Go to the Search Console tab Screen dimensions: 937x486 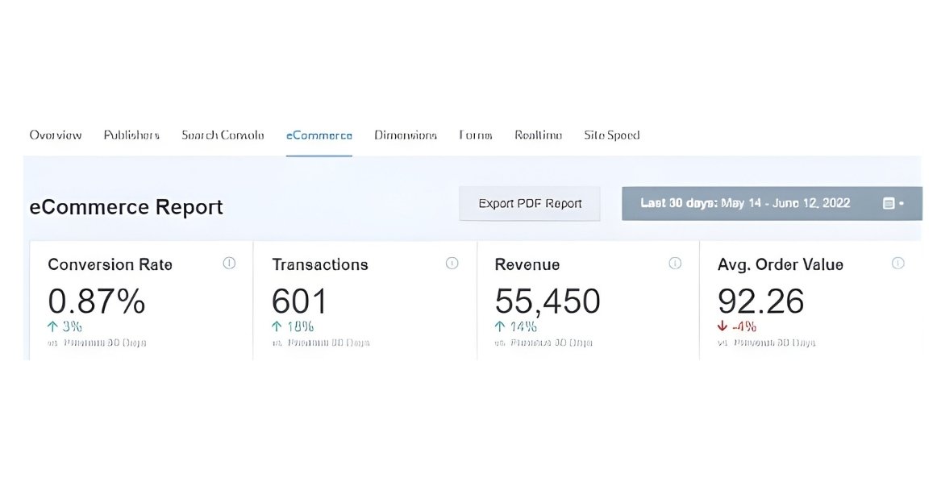223,135
